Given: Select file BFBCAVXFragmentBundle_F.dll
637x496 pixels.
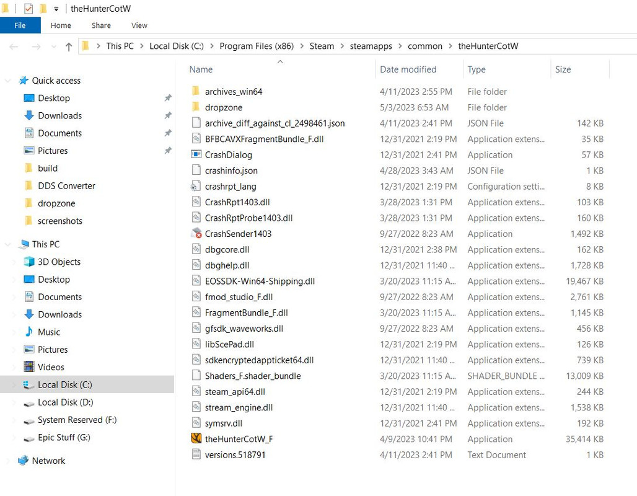Looking at the screenshot, I should (264, 139).
